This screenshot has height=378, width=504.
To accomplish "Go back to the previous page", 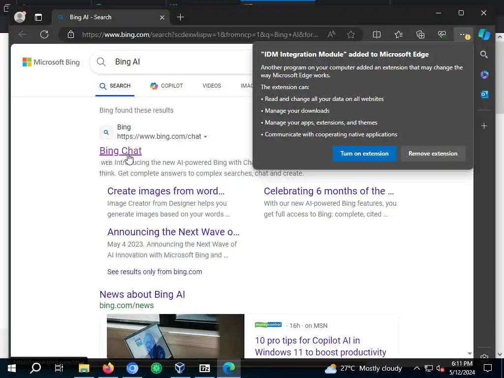I will 23,34.
